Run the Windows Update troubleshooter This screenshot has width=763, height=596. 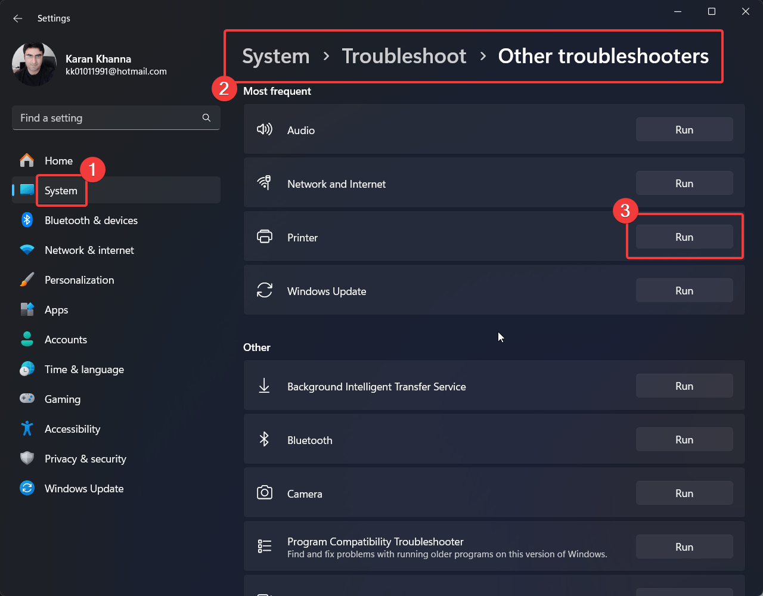coord(684,291)
